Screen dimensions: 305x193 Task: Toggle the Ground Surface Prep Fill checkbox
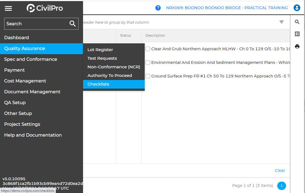pyautogui.click(x=148, y=76)
